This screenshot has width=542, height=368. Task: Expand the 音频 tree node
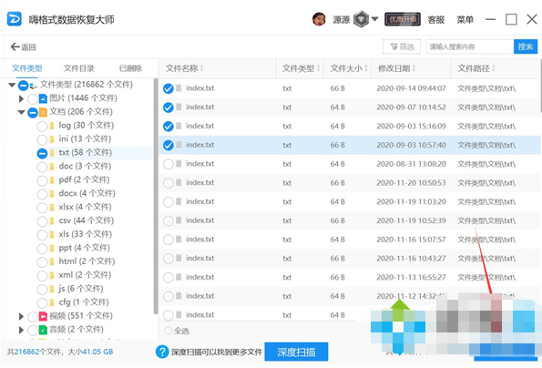click(22, 330)
